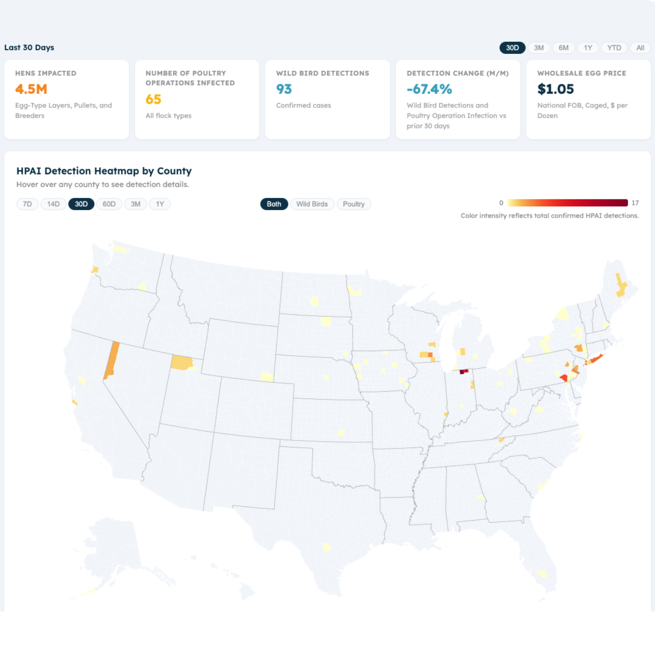Click the orange Nevada border county
Screen dimensions: 655x655
pos(112,360)
